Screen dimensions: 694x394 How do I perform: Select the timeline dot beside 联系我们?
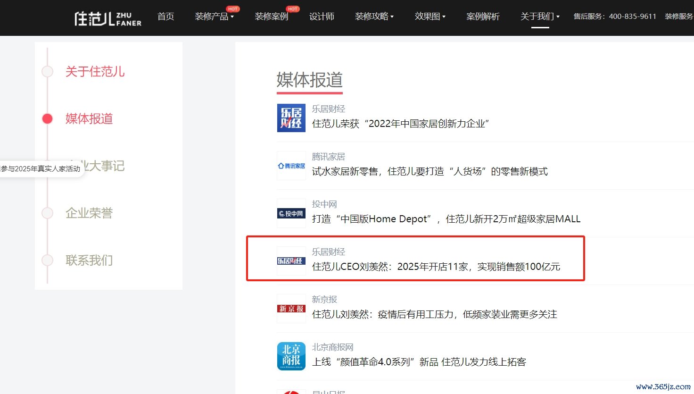48,260
